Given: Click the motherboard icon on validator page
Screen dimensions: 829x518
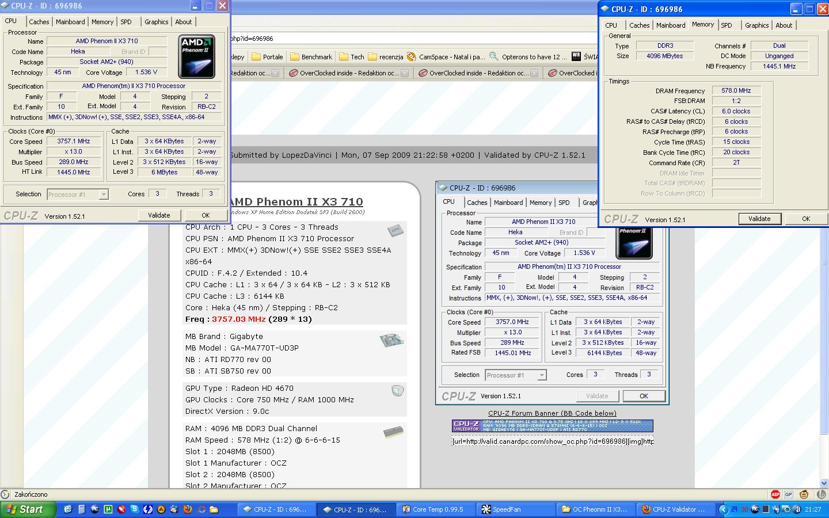Looking at the screenshot, I should click(x=391, y=340).
